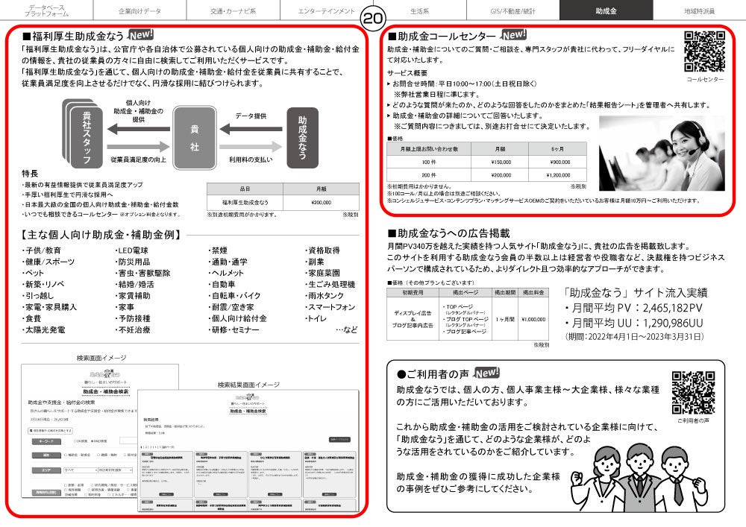
Task: Click the 「助成金なう」サイト流入実績 title
Action: (x=636, y=292)
